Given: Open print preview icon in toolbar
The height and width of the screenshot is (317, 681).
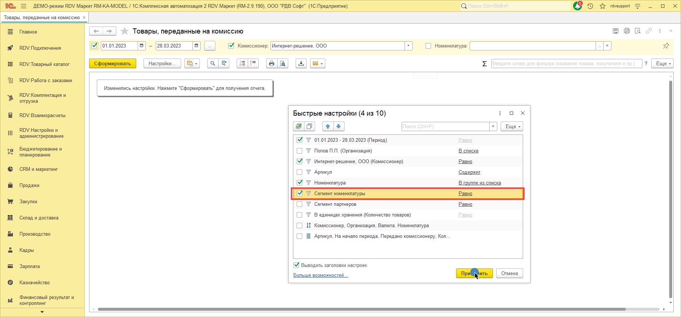Looking at the screenshot, I should point(282,64).
